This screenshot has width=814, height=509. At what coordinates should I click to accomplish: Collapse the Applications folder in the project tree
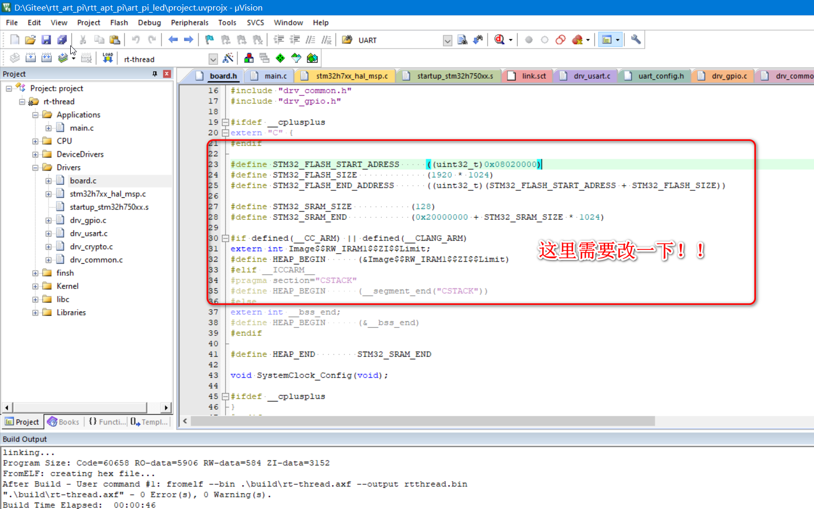pyautogui.click(x=35, y=115)
